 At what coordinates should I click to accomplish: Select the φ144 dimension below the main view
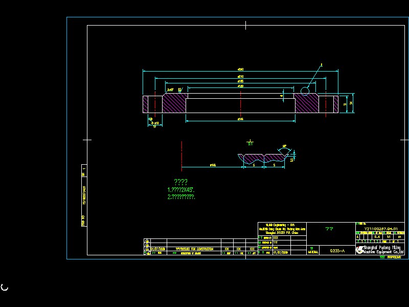coord(241,118)
